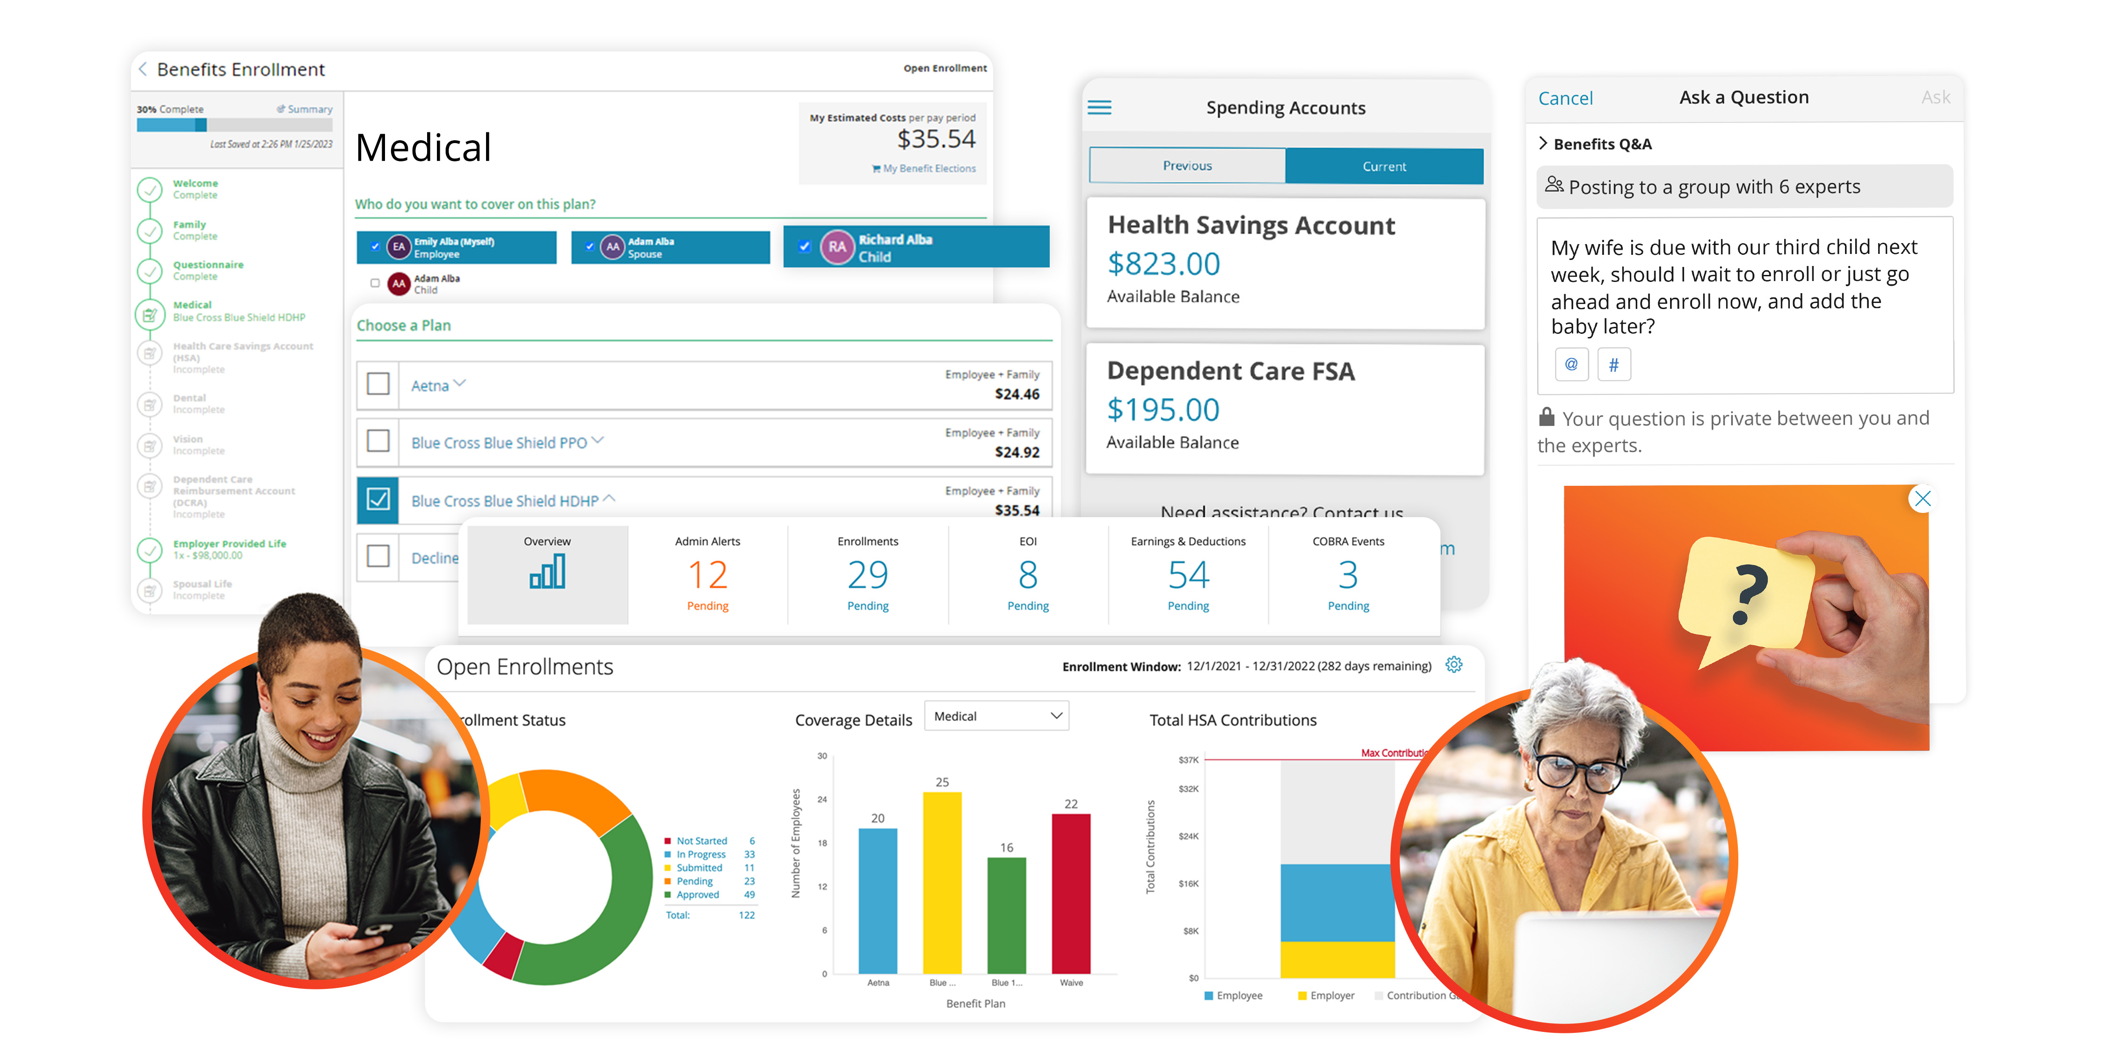Click the Welcome complete checkmark icon
2106x1052 pixels.
[x=150, y=190]
